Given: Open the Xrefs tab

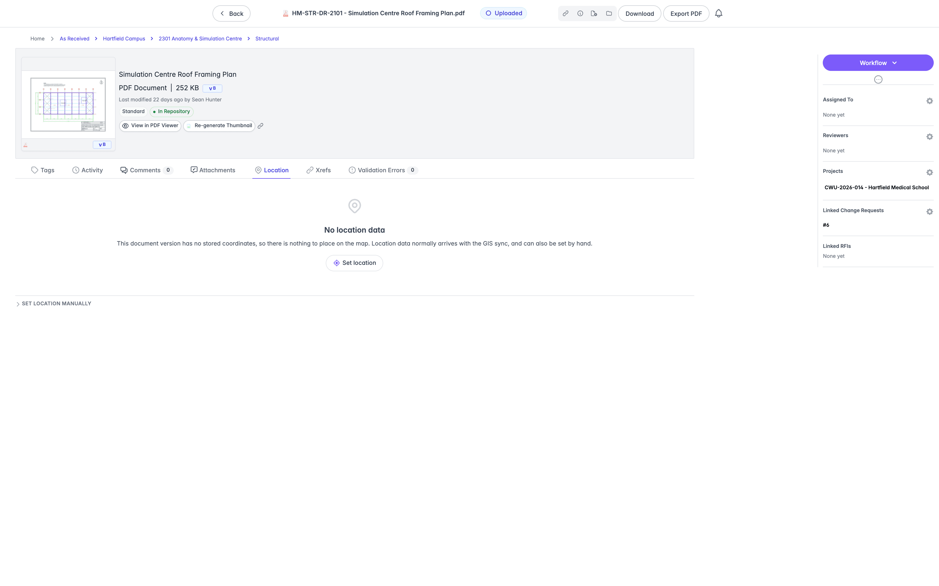Looking at the screenshot, I should click(319, 170).
